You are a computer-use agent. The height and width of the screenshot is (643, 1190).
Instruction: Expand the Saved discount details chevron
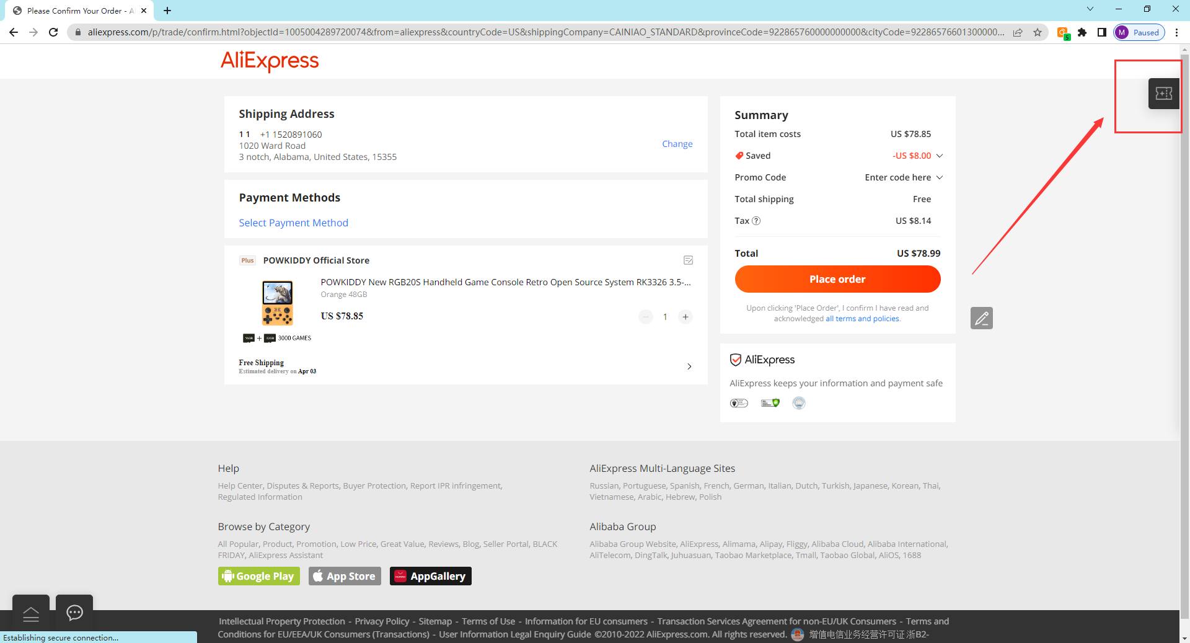point(939,156)
